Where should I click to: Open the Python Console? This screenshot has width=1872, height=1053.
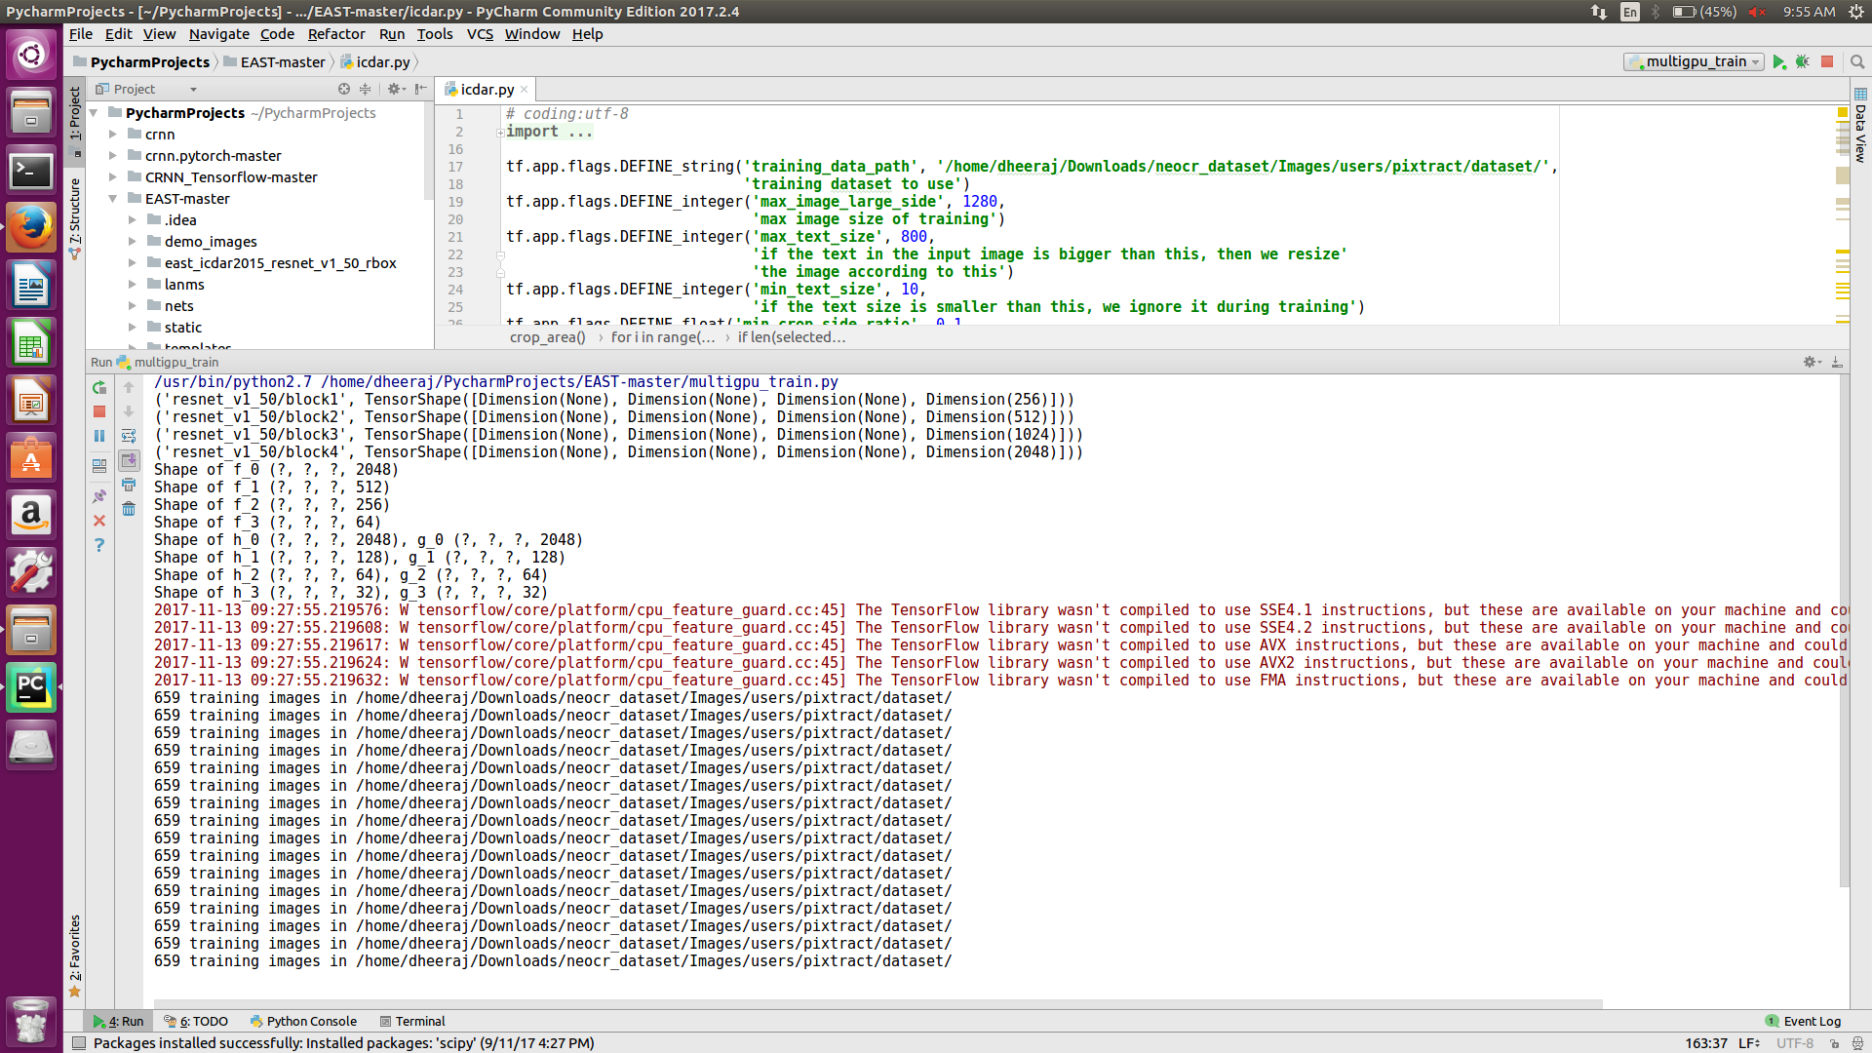point(303,1021)
